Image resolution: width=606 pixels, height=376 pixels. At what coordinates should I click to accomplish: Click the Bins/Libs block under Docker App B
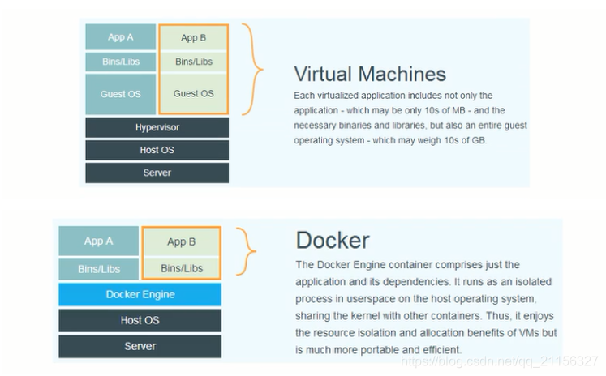181,268
